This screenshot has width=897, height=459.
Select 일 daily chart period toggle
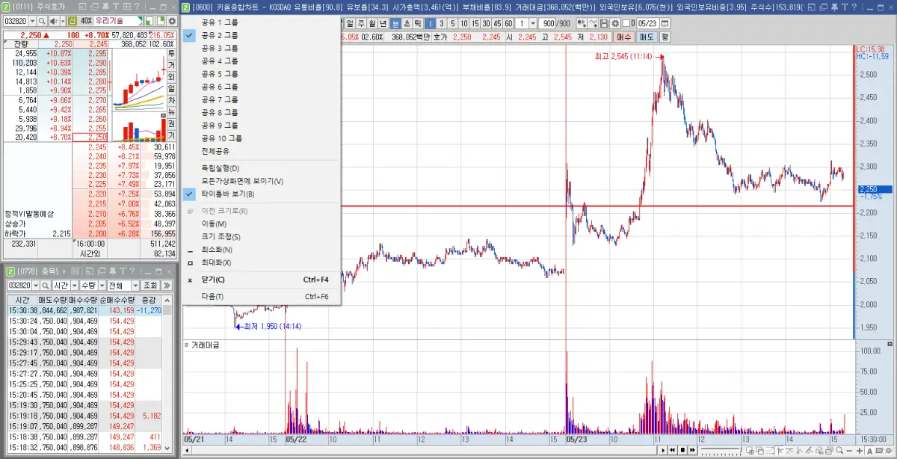point(350,23)
